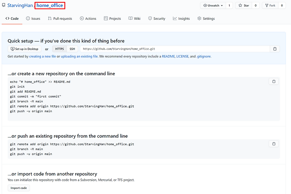Click the repository clone URL field

pyautogui.click(x=175, y=49)
